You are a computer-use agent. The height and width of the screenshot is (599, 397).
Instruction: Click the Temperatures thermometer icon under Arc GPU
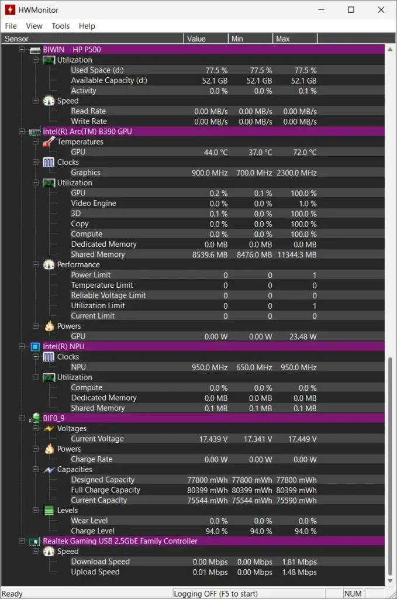49,142
